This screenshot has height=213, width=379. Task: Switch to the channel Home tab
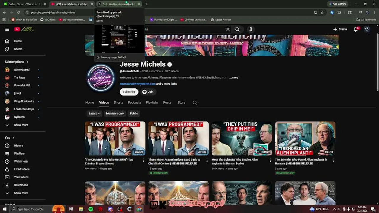click(x=90, y=102)
